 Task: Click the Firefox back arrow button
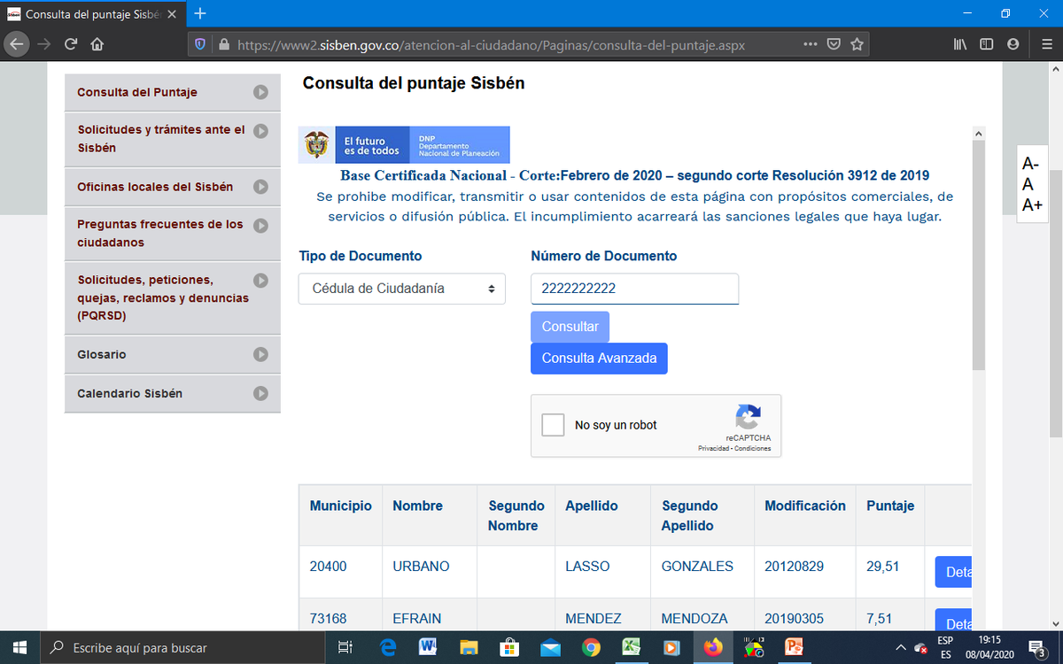click(x=16, y=44)
